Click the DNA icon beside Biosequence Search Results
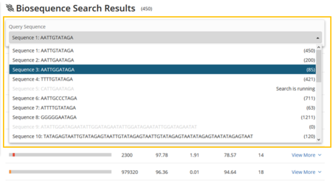335x182 pixels. (x=10, y=8)
